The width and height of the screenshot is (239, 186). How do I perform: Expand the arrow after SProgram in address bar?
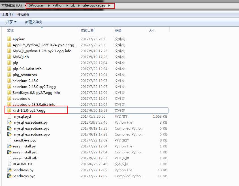49,5
